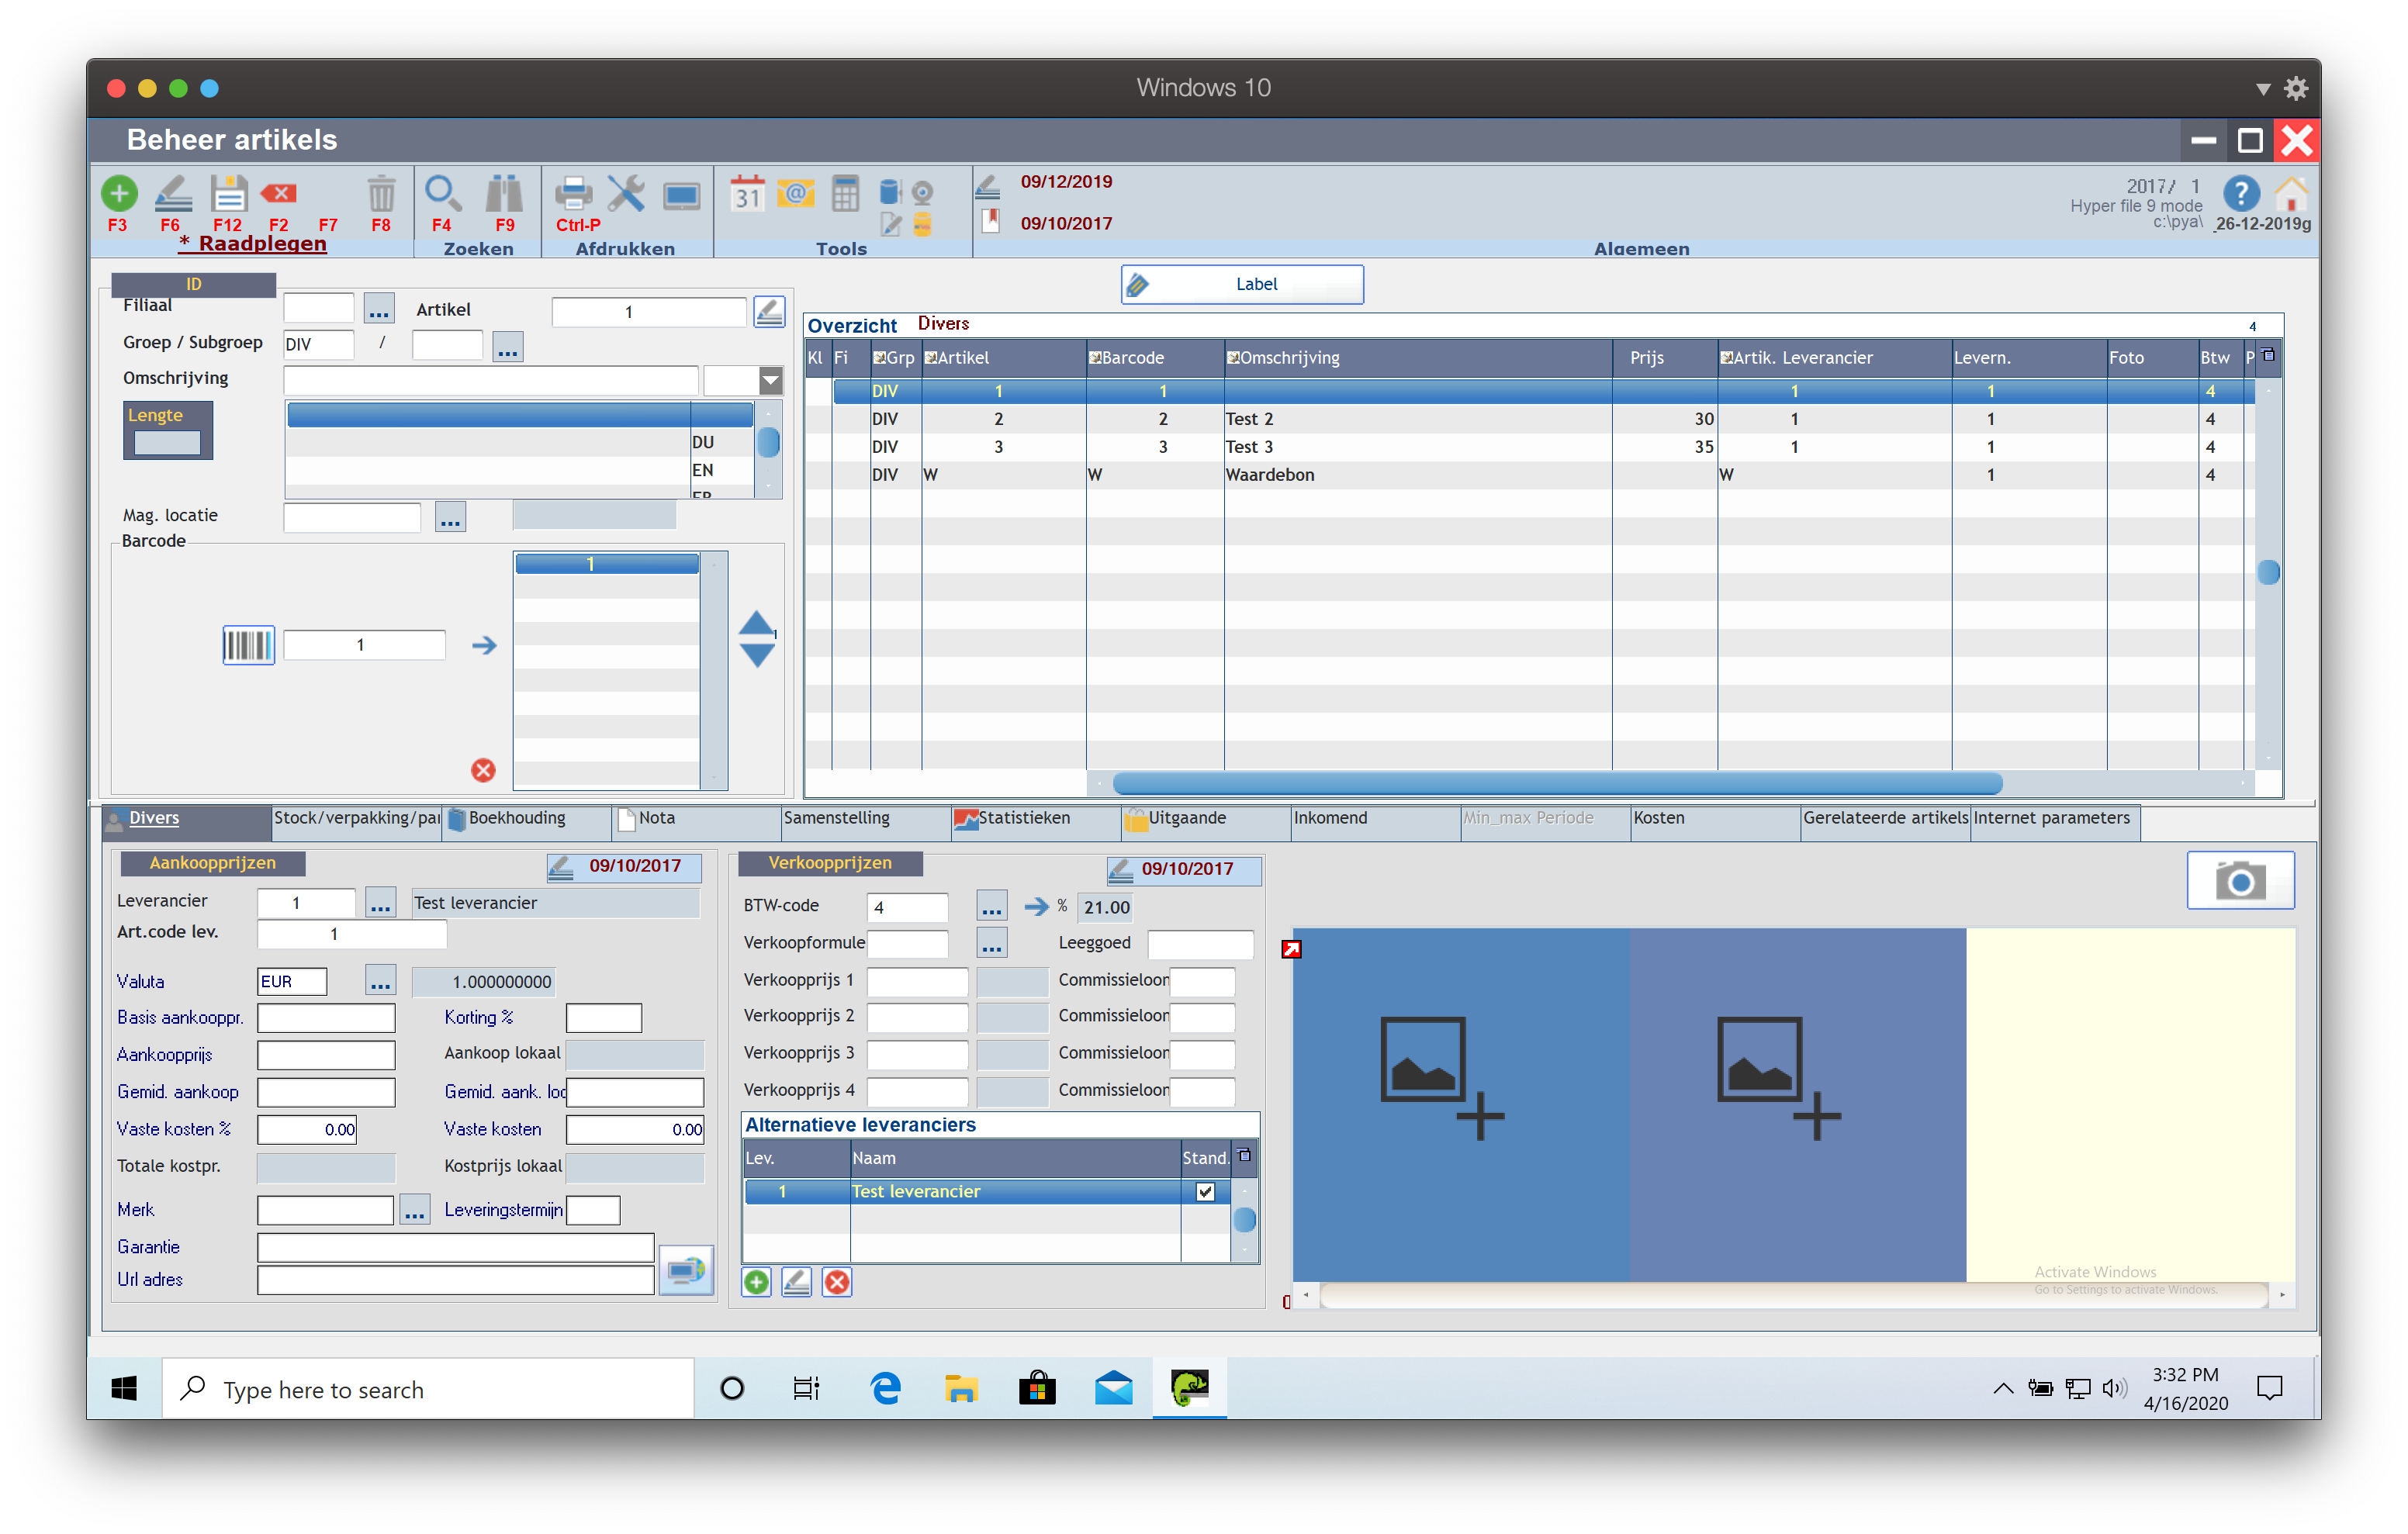Open the Statistieken tab
This screenshot has height=1534, width=2408.
point(1023,818)
